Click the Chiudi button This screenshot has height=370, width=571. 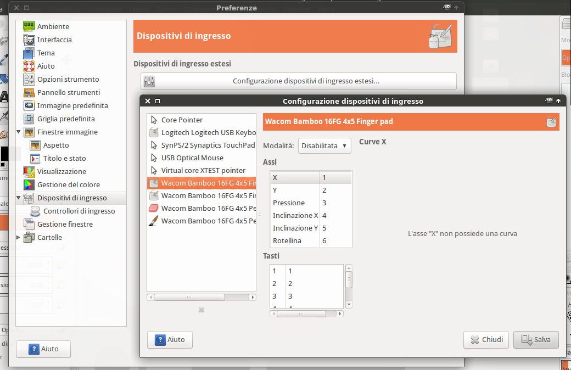(x=486, y=340)
